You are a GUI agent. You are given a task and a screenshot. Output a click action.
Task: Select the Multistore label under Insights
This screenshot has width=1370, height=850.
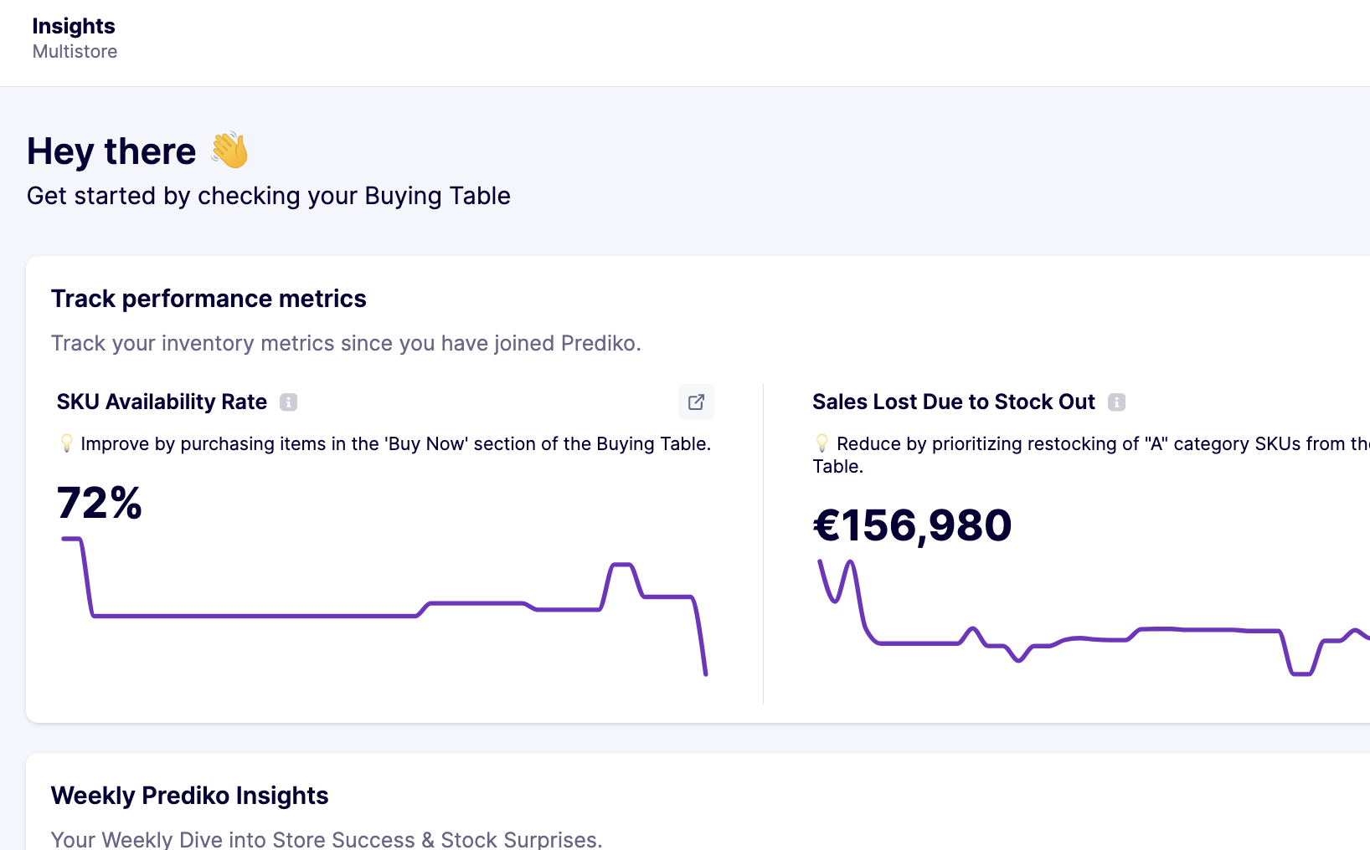pos(75,52)
